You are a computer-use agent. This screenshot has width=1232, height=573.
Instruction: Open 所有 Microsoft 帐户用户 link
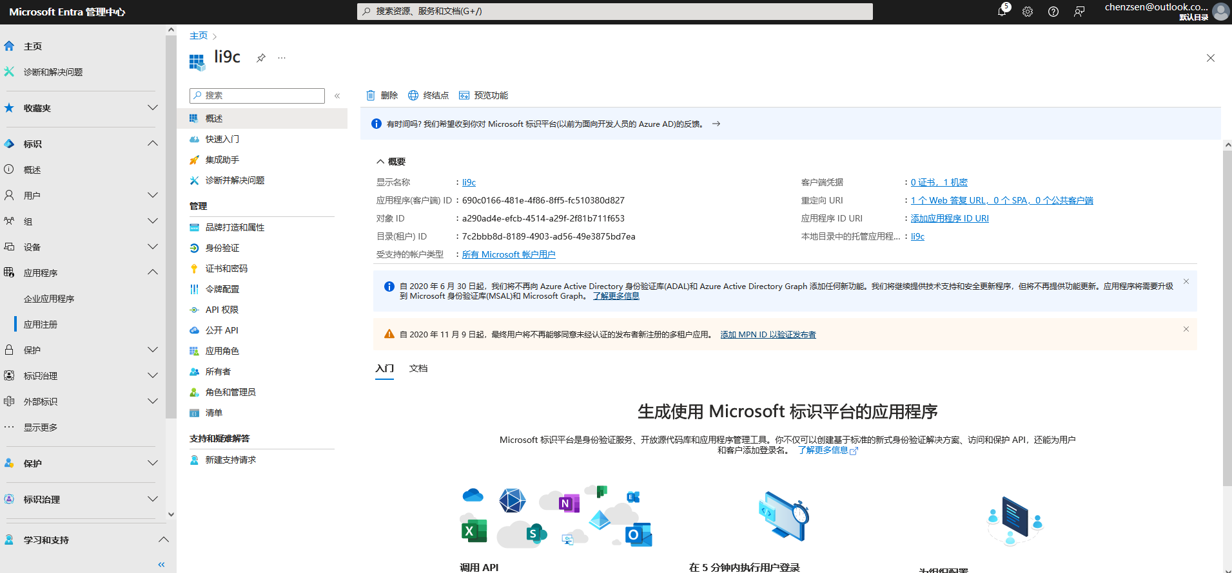pyautogui.click(x=509, y=254)
